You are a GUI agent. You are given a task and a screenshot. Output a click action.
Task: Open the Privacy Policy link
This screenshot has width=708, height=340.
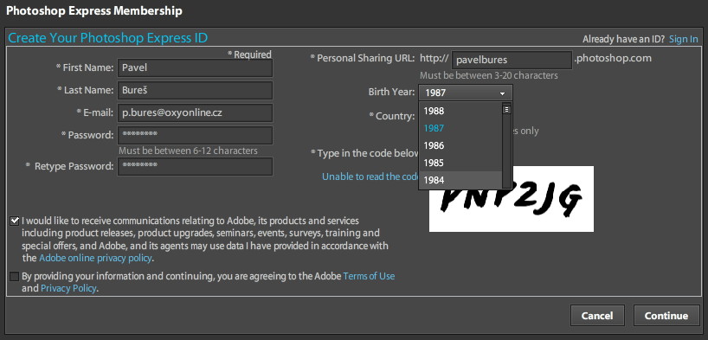point(68,288)
